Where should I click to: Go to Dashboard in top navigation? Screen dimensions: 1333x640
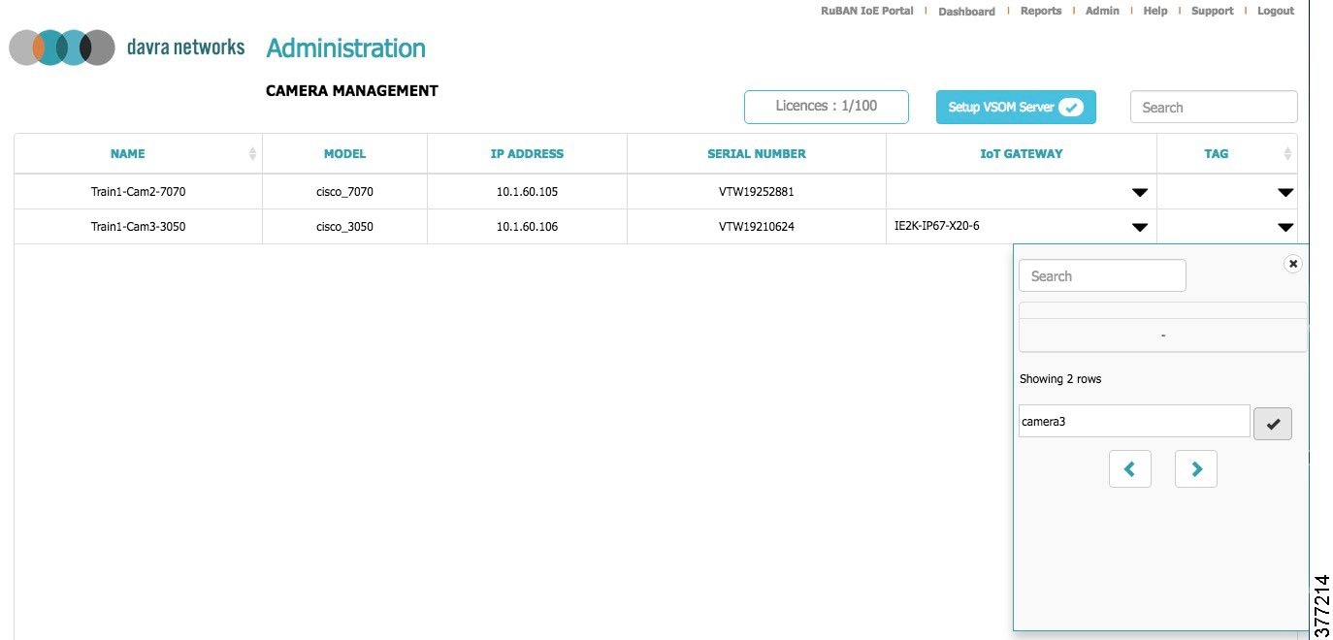point(966,12)
